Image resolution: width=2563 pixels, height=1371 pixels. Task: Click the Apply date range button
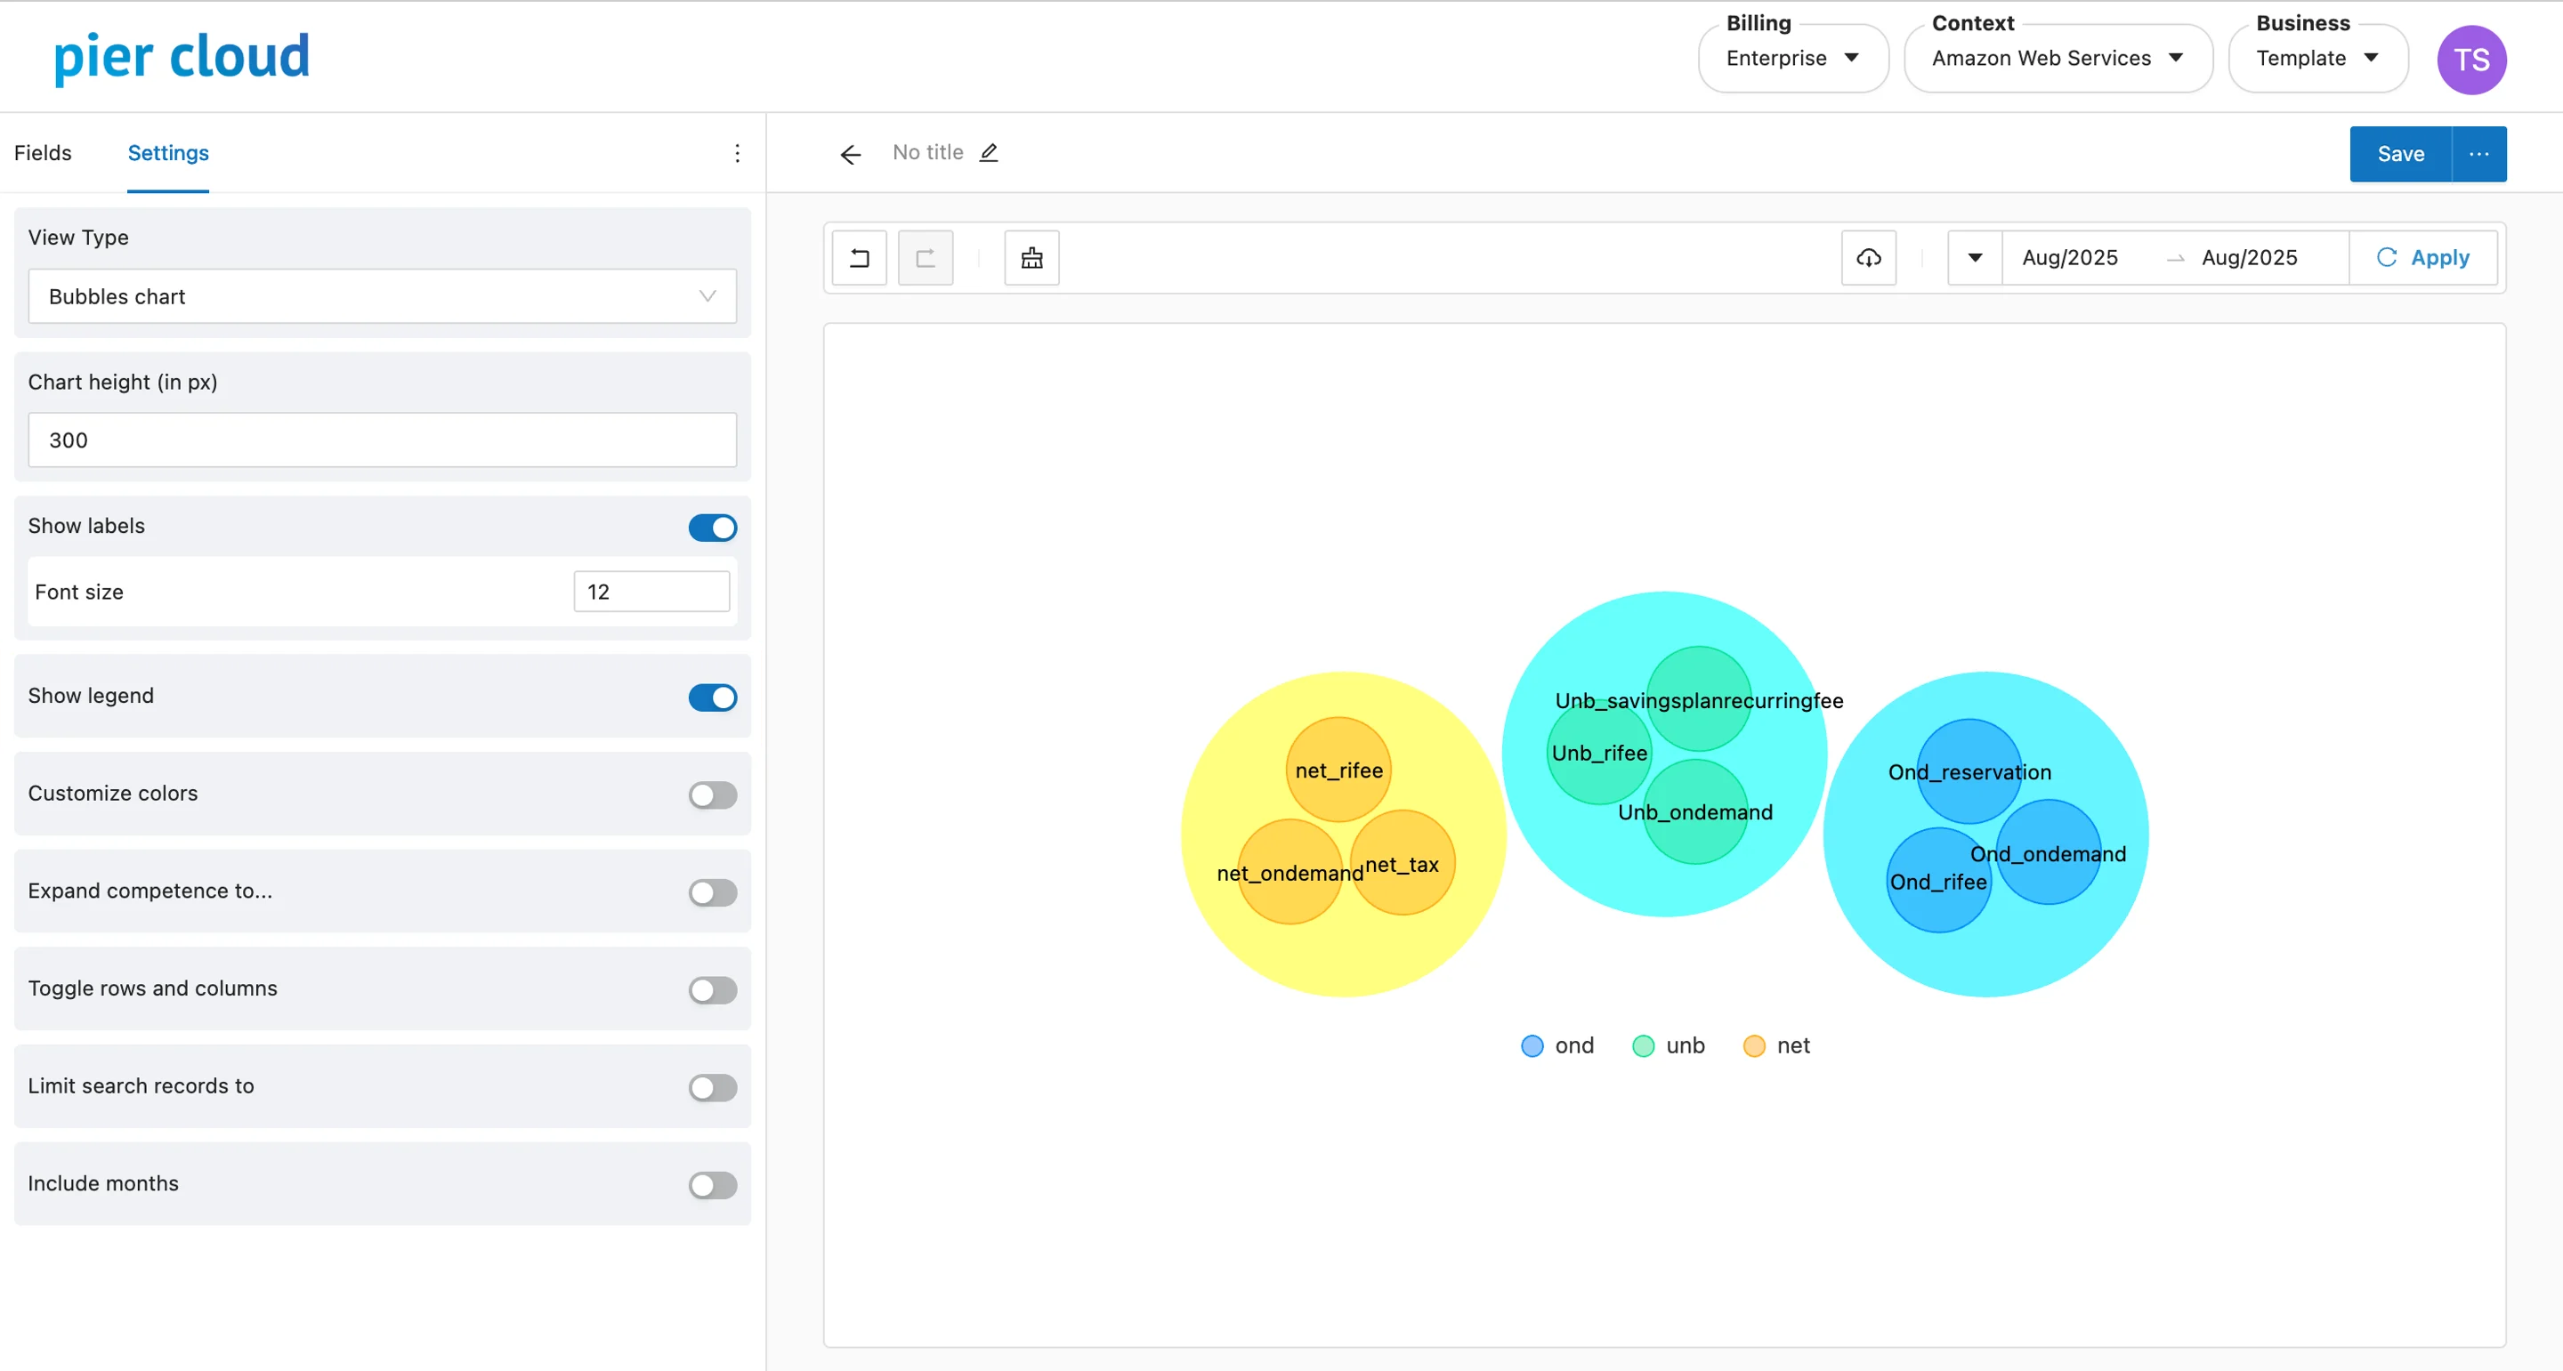pos(2422,259)
